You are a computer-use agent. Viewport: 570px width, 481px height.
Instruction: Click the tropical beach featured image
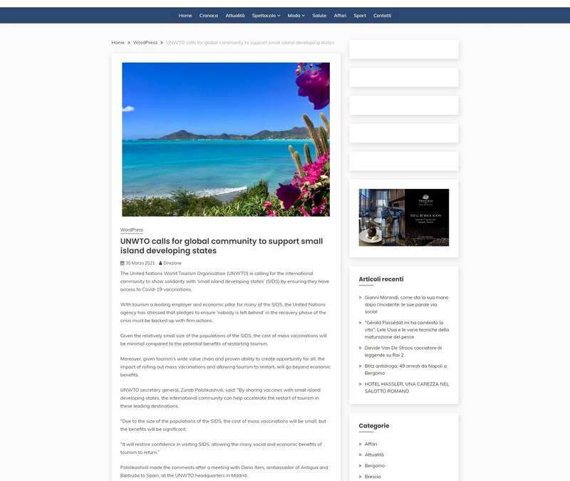(226, 140)
